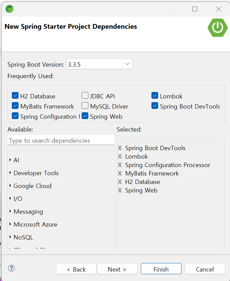Remove H2 Database from selected dependencies

120,182
